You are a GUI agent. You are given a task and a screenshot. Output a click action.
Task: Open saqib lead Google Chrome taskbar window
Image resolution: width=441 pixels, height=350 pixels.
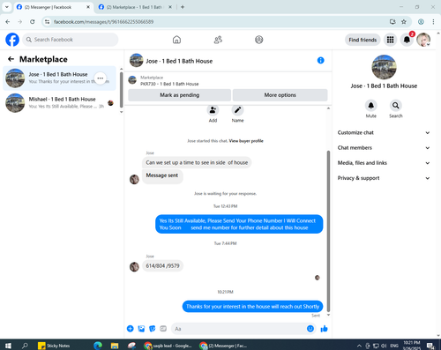point(168,346)
